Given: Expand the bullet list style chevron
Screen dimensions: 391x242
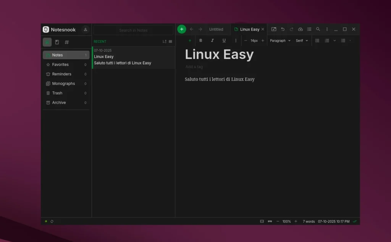Looking at the screenshot, I should coord(334,40).
